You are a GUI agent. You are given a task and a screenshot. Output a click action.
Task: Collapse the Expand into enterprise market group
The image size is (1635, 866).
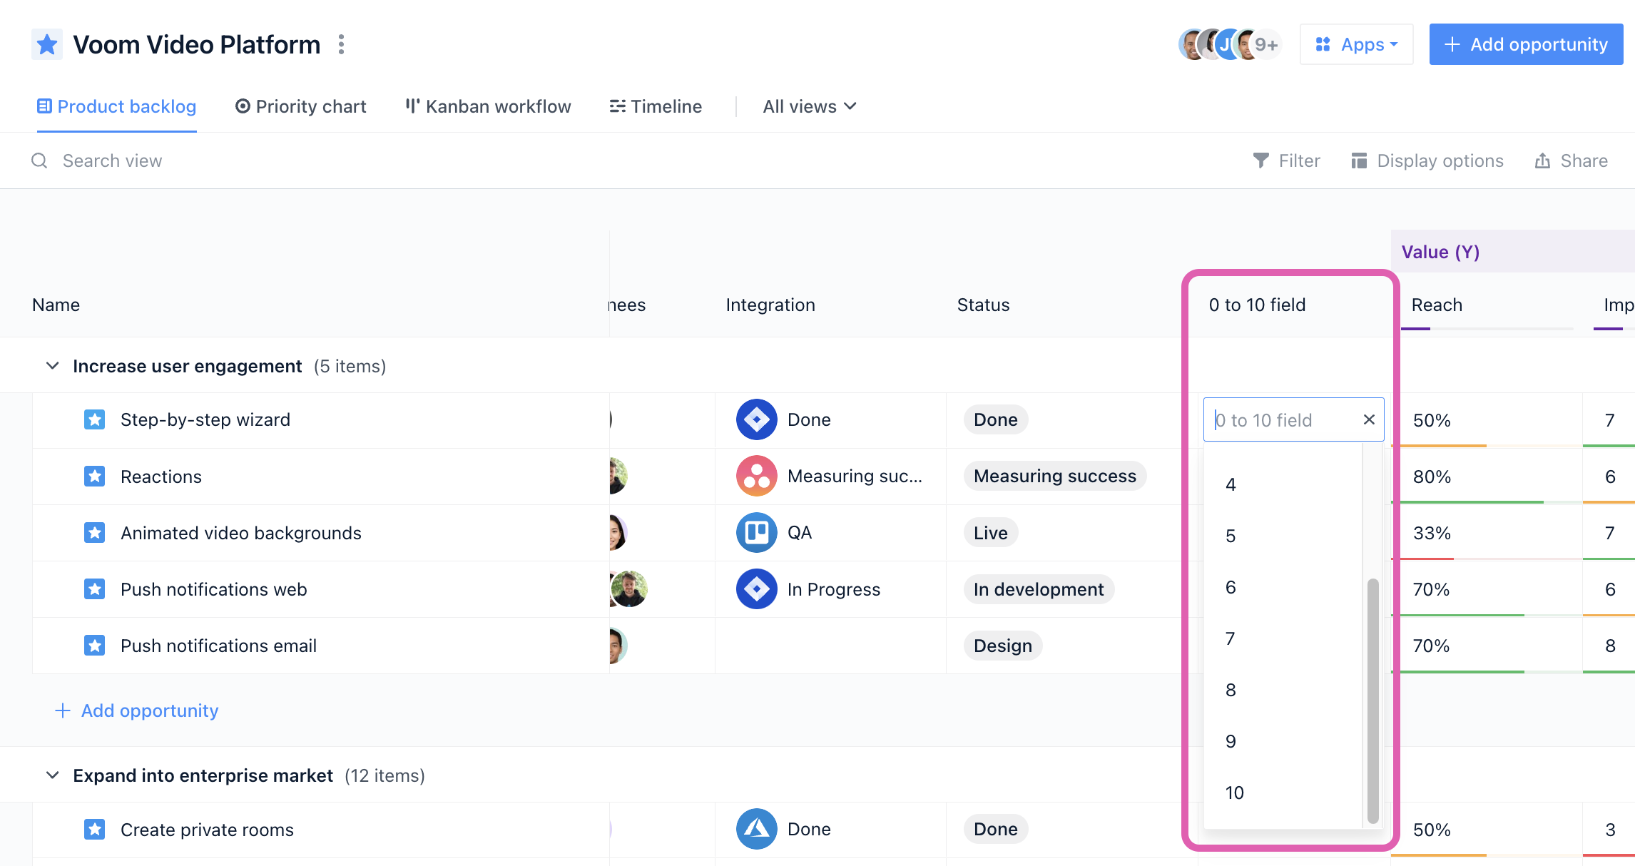pos(52,775)
